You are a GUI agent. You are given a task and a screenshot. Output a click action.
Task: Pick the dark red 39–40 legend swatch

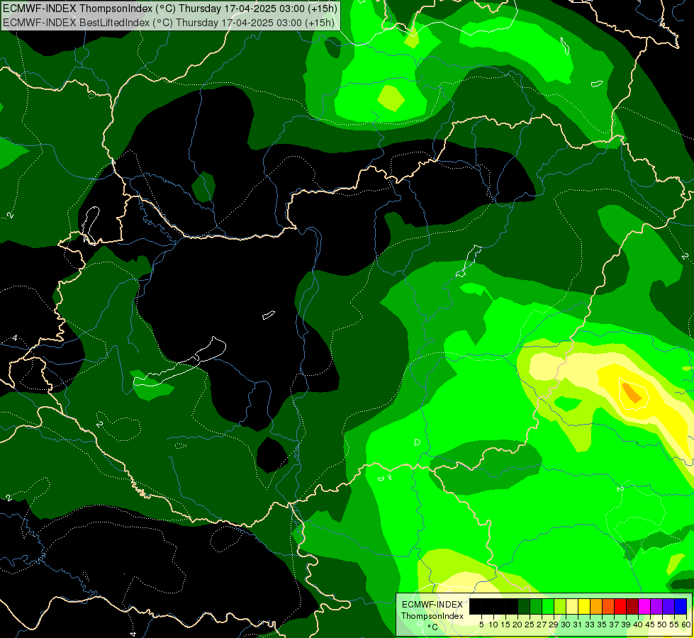pos(632,607)
